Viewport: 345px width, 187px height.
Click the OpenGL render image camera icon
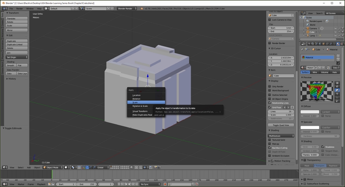click(155, 167)
